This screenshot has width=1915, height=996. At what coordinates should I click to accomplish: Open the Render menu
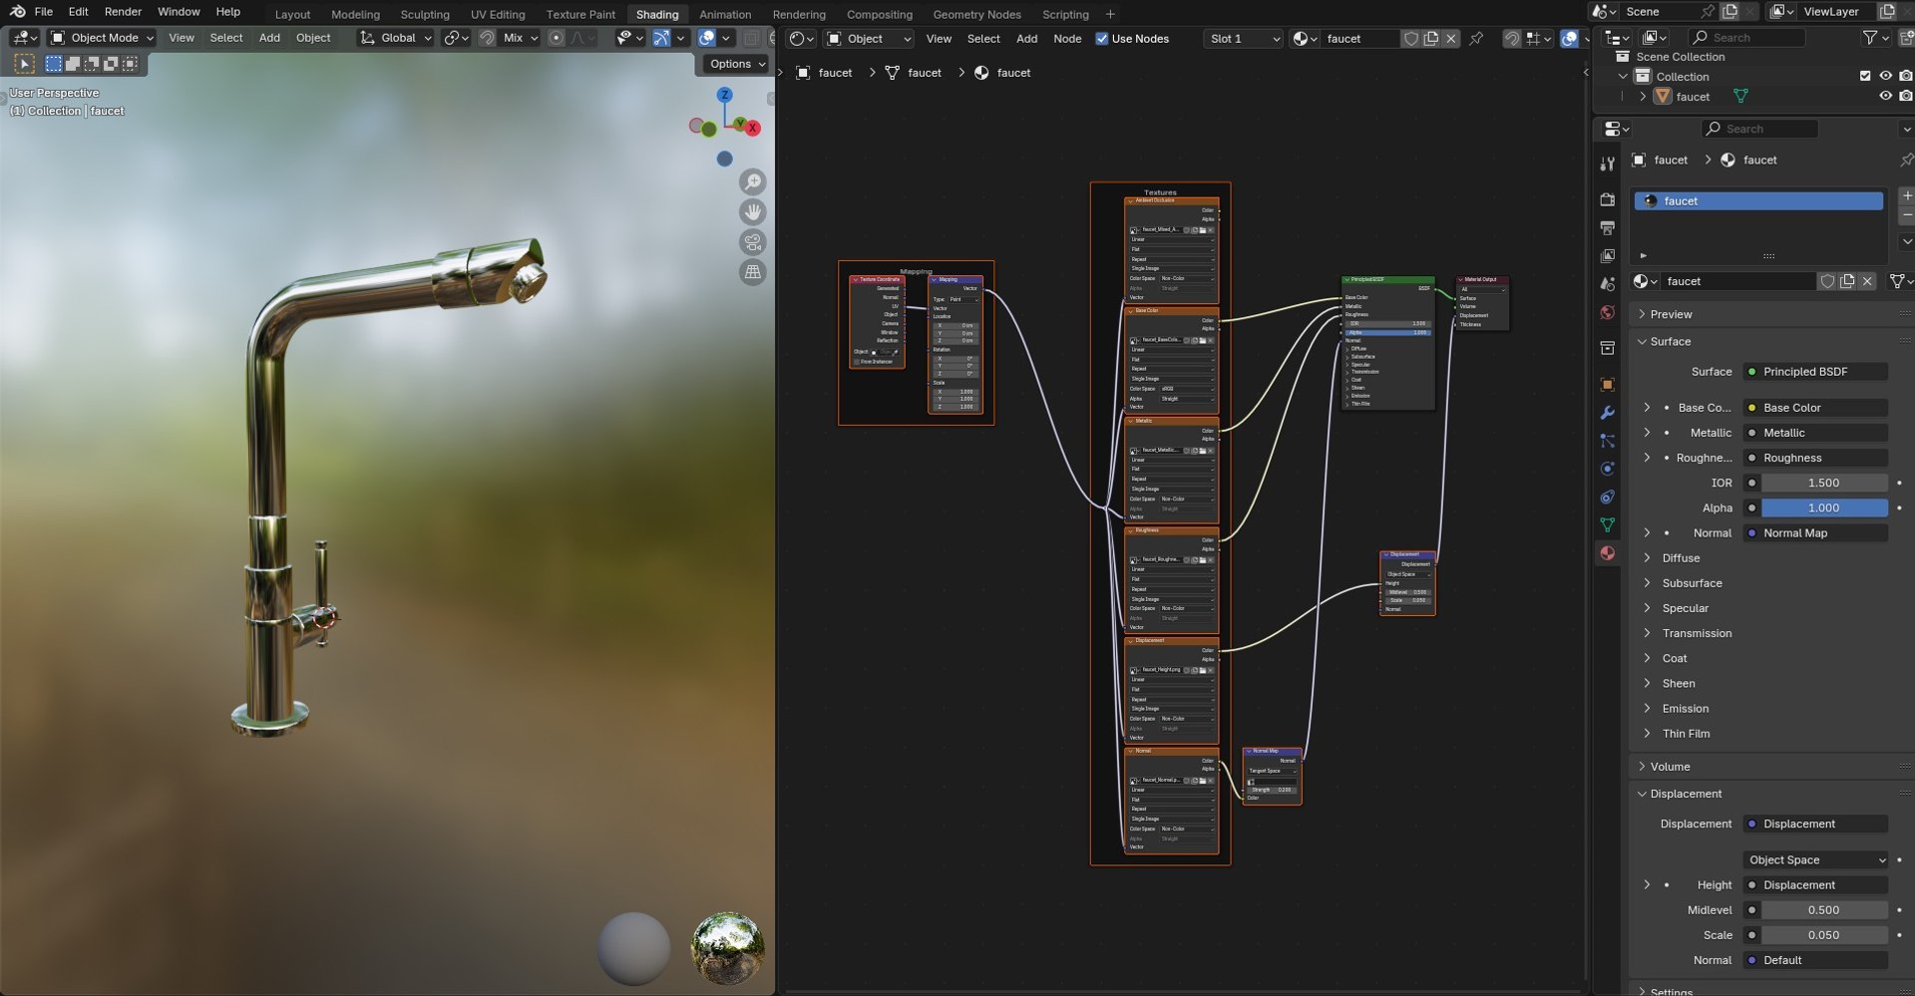coord(123,12)
